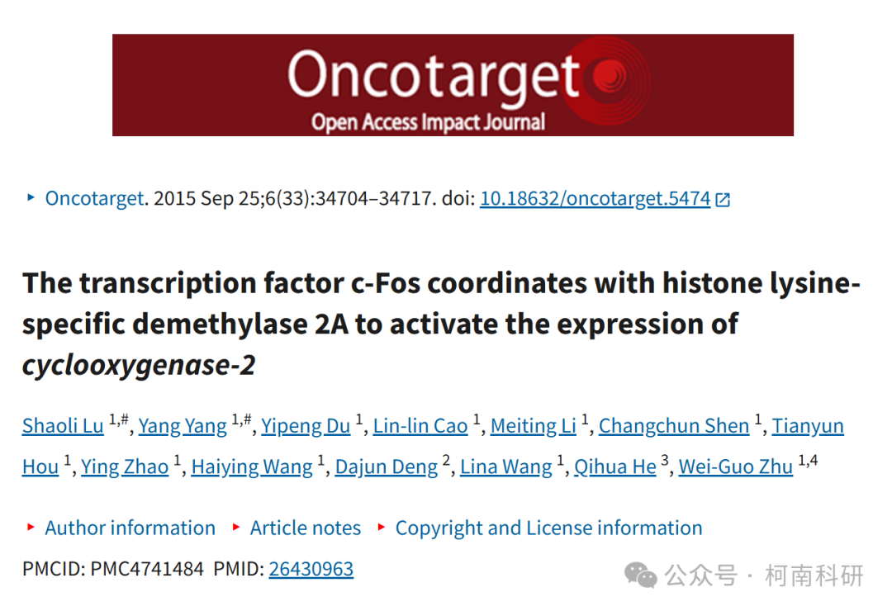Click author Qihua He
Screen dimensions: 892x611
615,467
